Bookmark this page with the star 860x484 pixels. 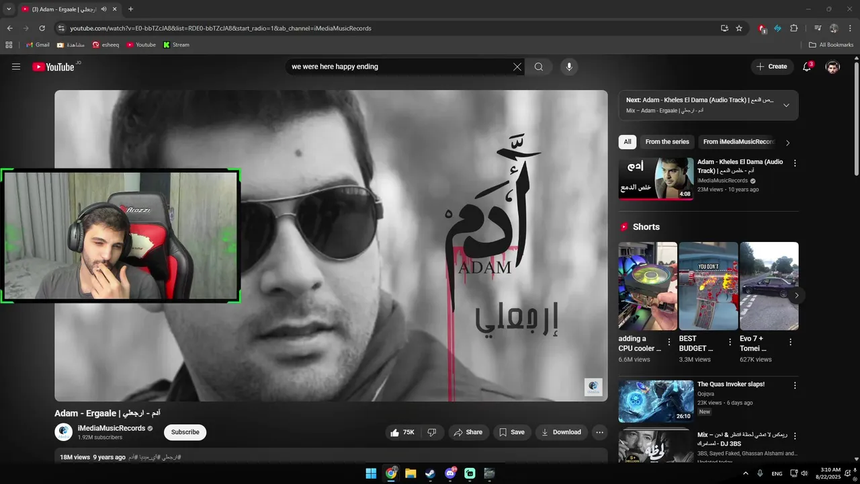(739, 28)
